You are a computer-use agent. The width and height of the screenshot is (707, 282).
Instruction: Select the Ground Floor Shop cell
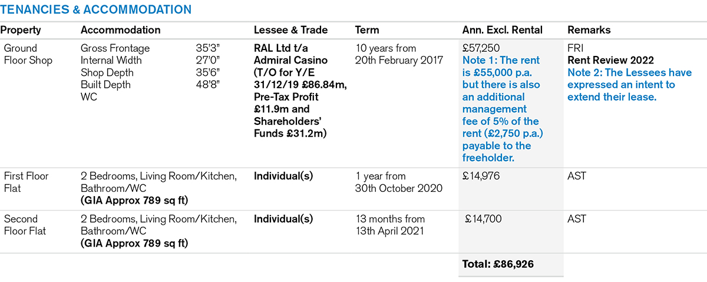28,54
